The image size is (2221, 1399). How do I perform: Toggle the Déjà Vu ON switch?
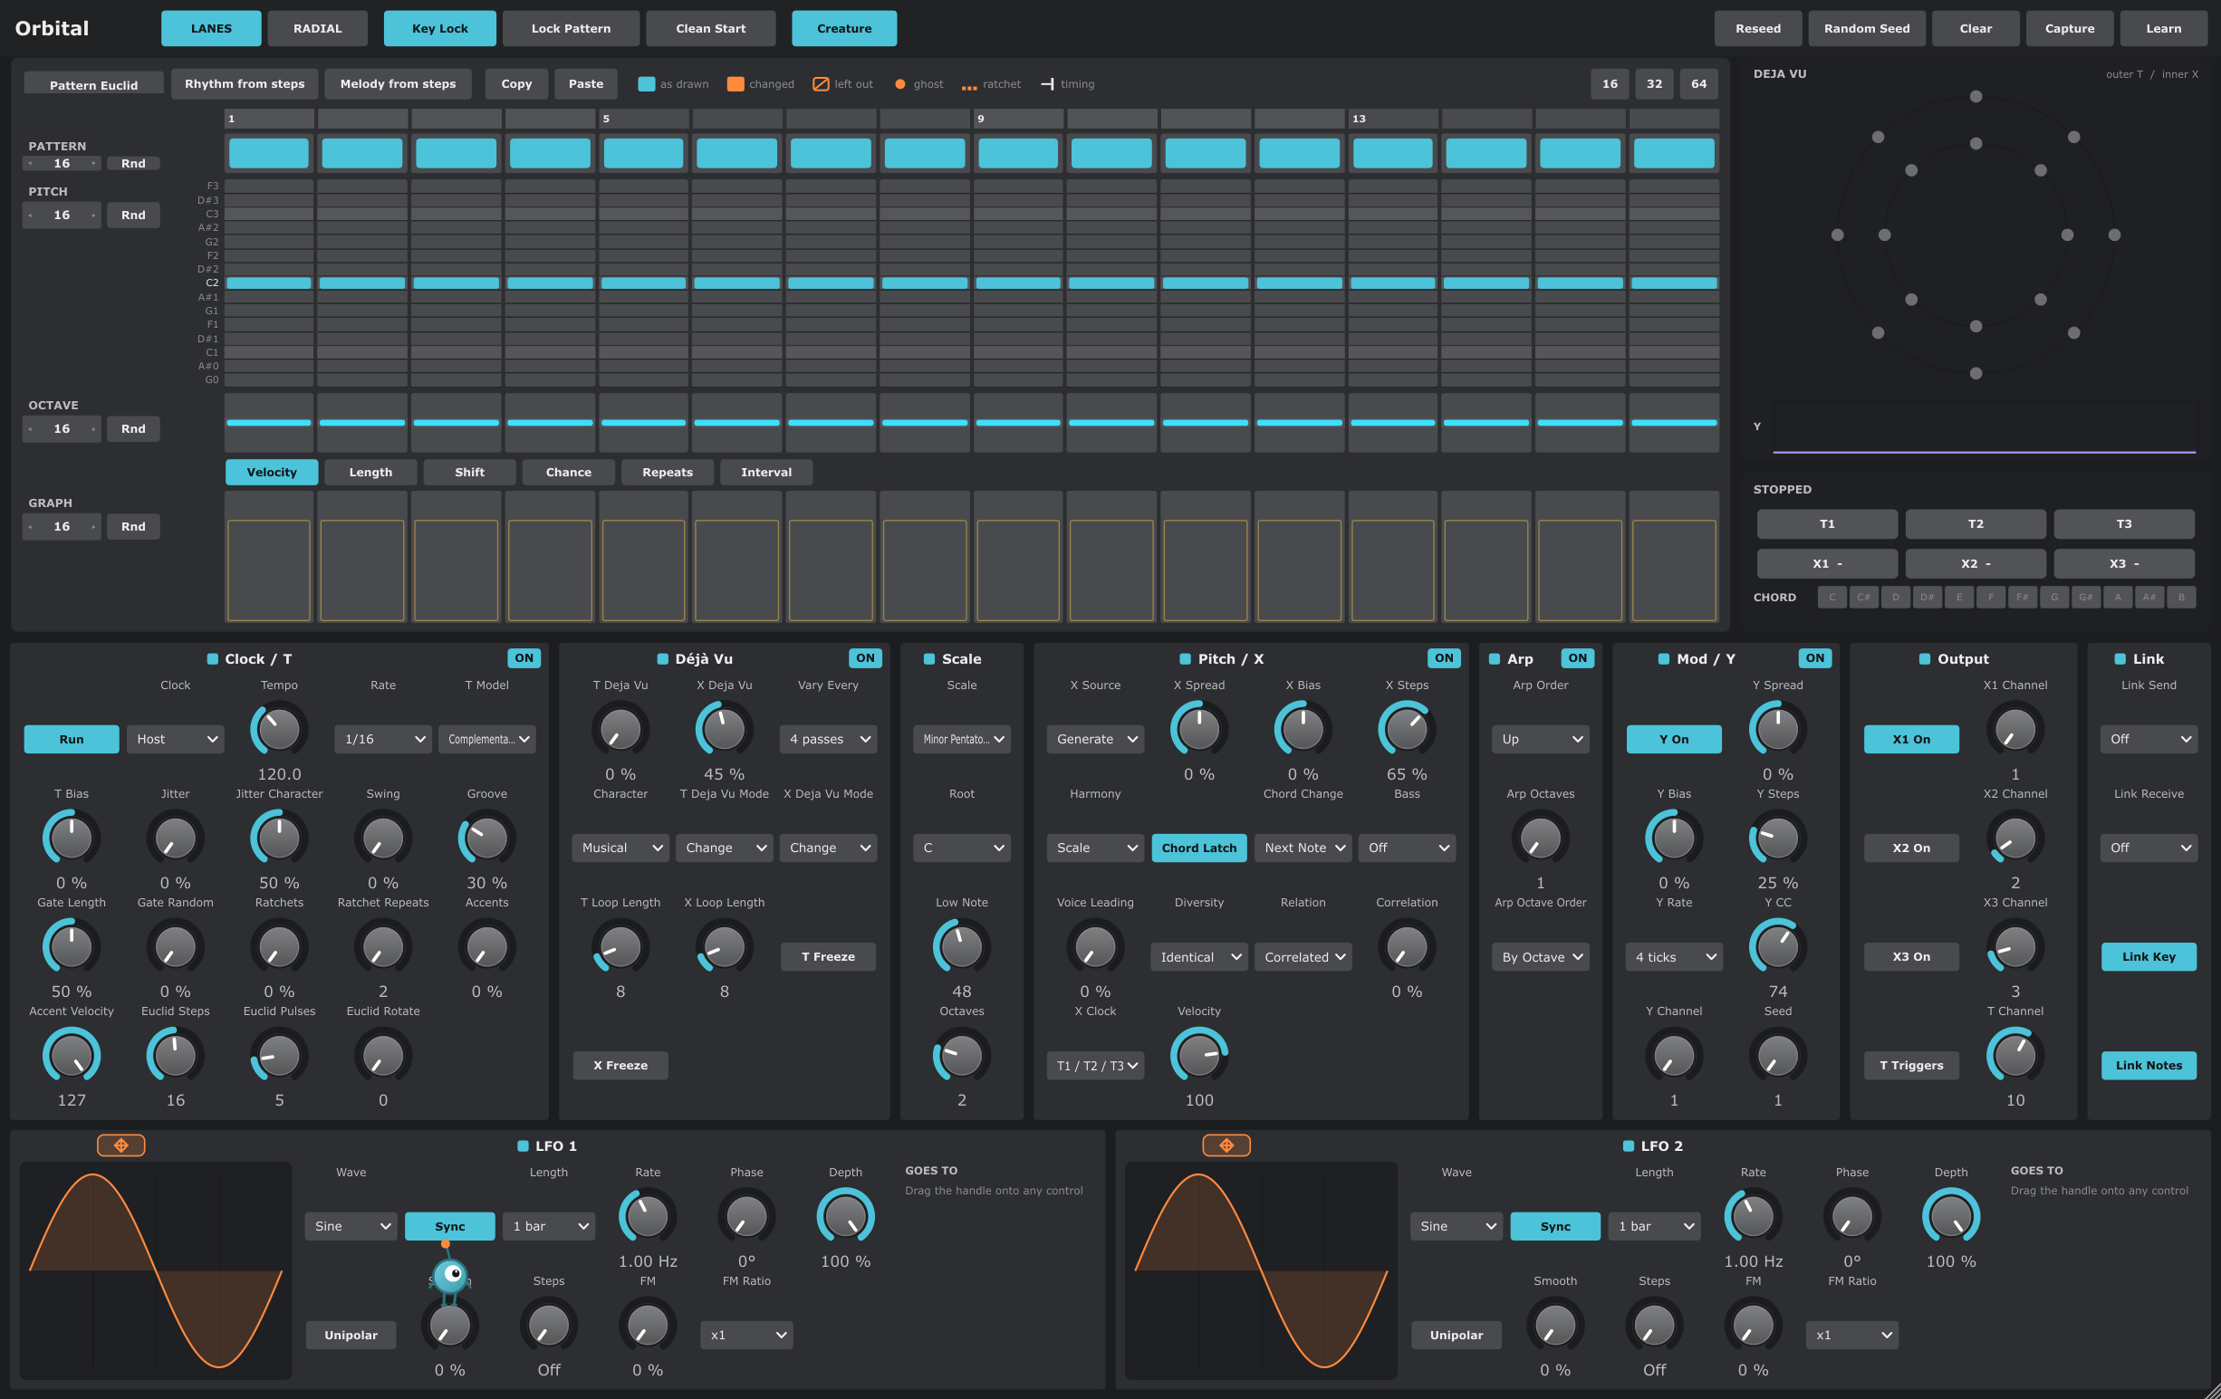point(864,657)
